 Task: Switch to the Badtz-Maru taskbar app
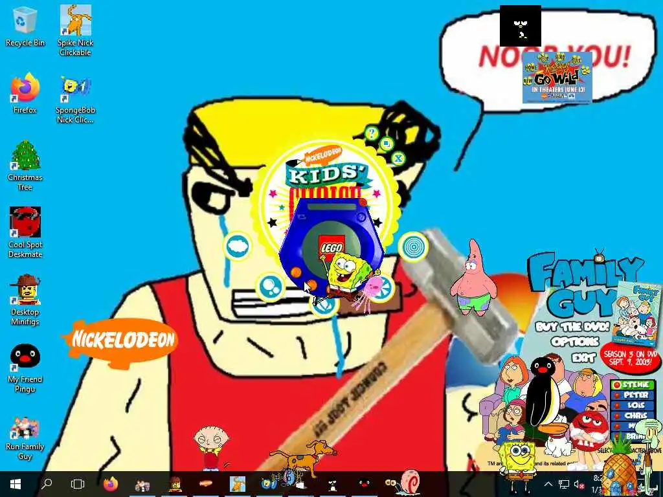(333, 484)
